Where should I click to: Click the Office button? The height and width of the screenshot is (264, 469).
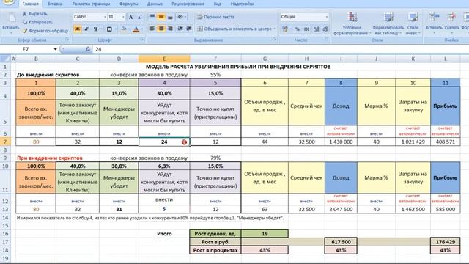(x=8, y=2)
